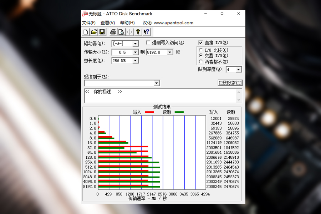321x214 pixels.
Task: Open the 队列深度 queue depth dropdown
Action: 238,69
